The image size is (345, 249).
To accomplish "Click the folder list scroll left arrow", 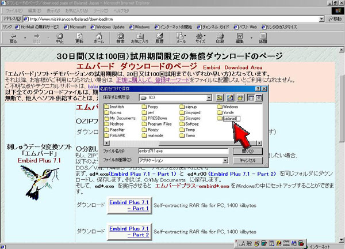I will pyautogui.click(x=106, y=143).
